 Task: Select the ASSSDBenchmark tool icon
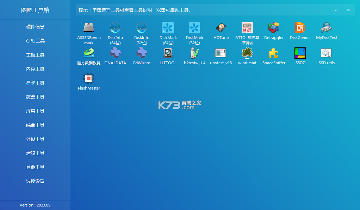tap(89, 28)
